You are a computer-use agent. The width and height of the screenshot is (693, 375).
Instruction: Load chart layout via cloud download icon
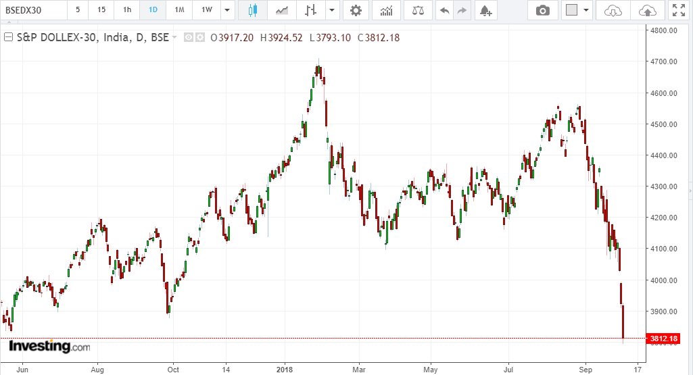click(613, 10)
